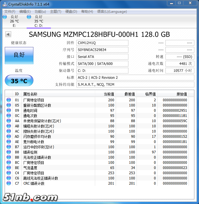
Task: Click status orb for attribute C4 row
Action: click(9, 173)
